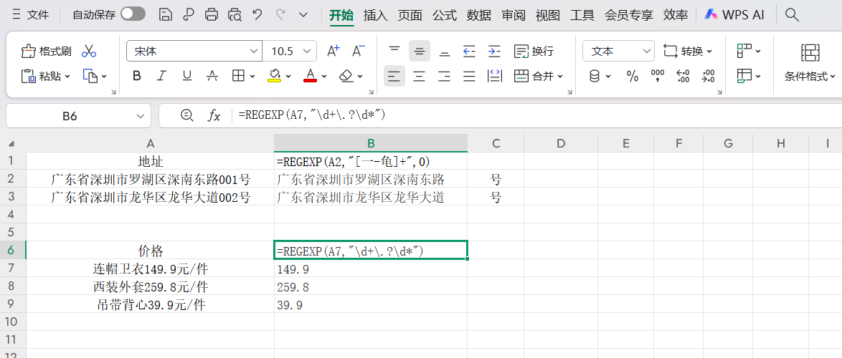Apply the yellow fill color swatch
Viewport: 842px width, 358px height.
[x=273, y=76]
